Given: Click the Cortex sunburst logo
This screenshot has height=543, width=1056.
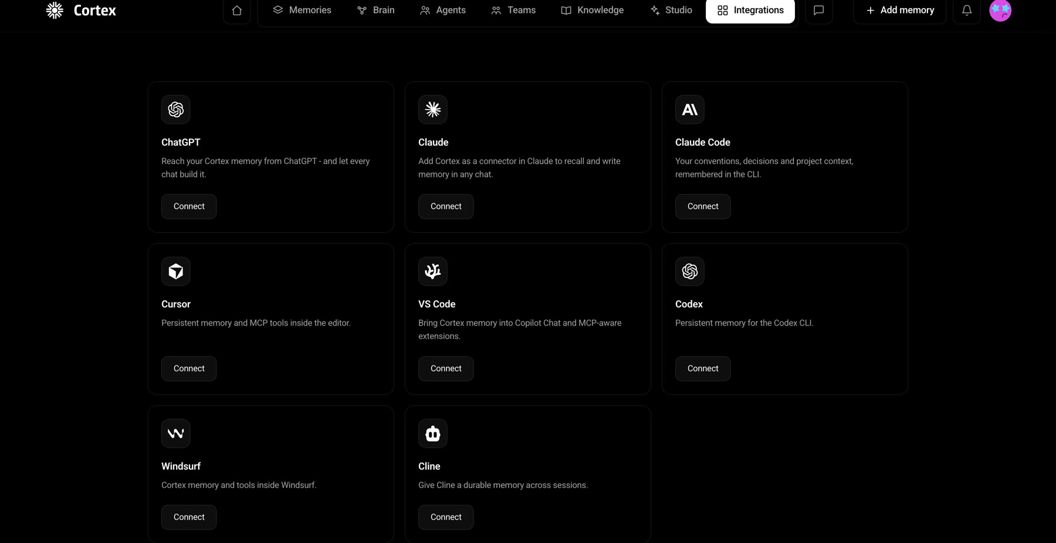Looking at the screenshot, I should 55,10.
